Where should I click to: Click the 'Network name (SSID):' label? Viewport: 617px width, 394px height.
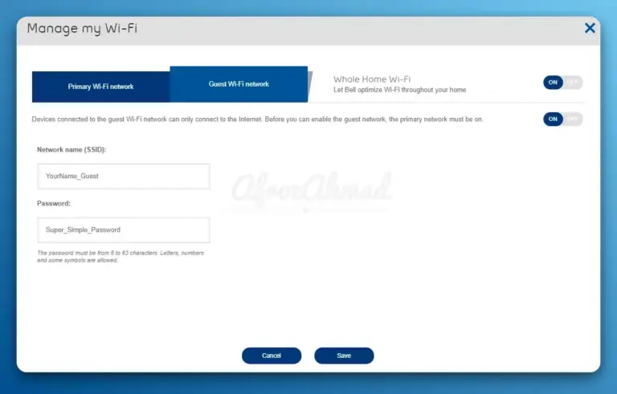[72, 149]
